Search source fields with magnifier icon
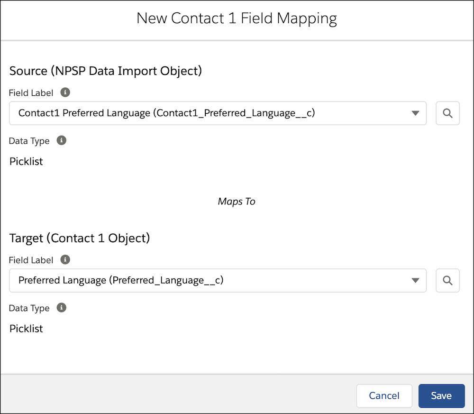Screen dimensions: 474x414 447,113
